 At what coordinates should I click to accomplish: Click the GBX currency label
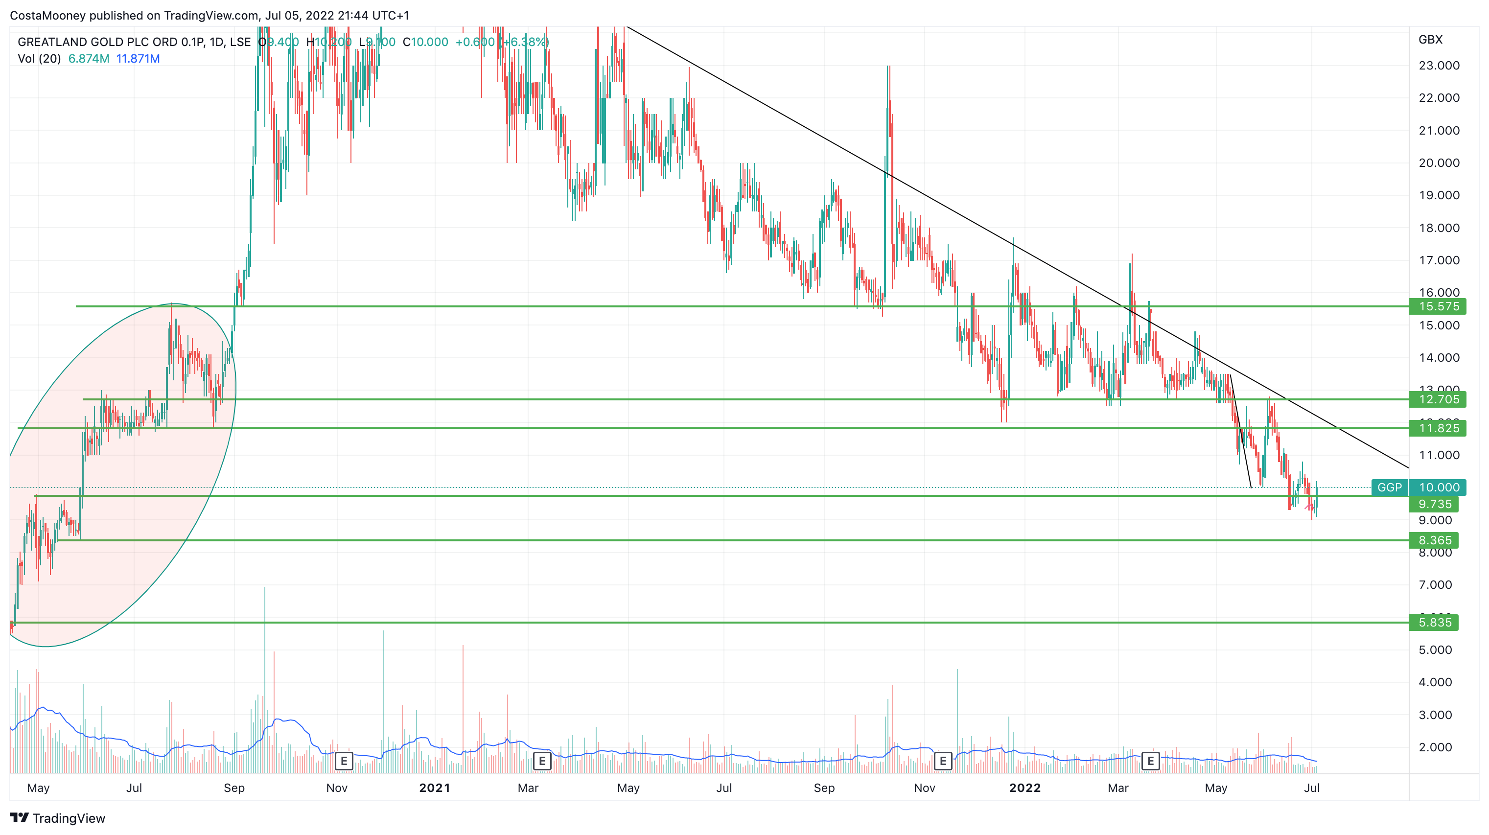[x=1430, y=39]
